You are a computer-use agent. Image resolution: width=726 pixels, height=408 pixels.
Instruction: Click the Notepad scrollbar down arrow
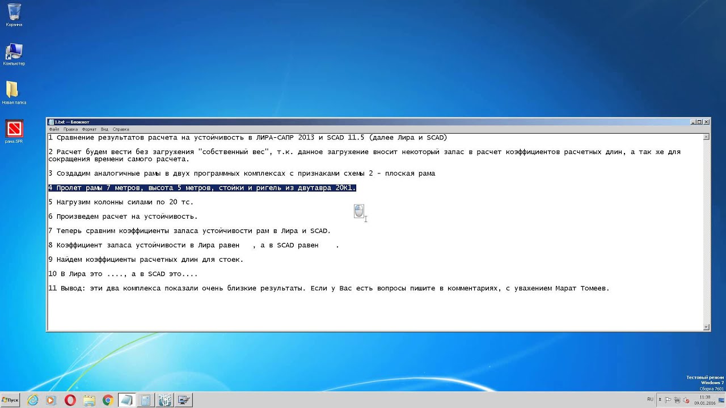pos(706,327)
